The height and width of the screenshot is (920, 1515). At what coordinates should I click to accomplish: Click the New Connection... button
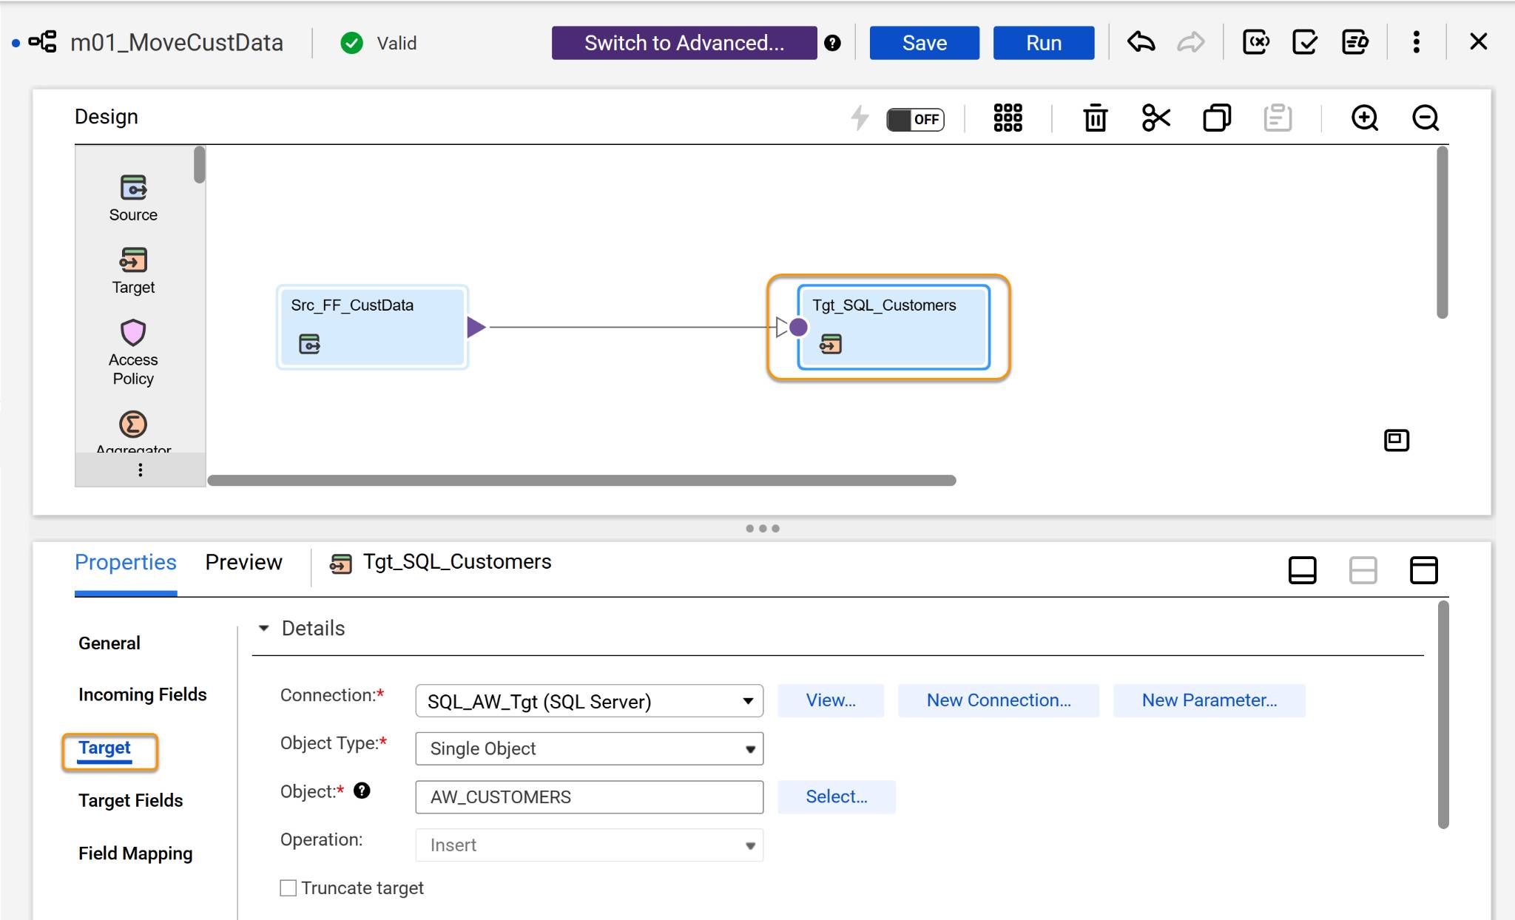click(x=998, y=700)
